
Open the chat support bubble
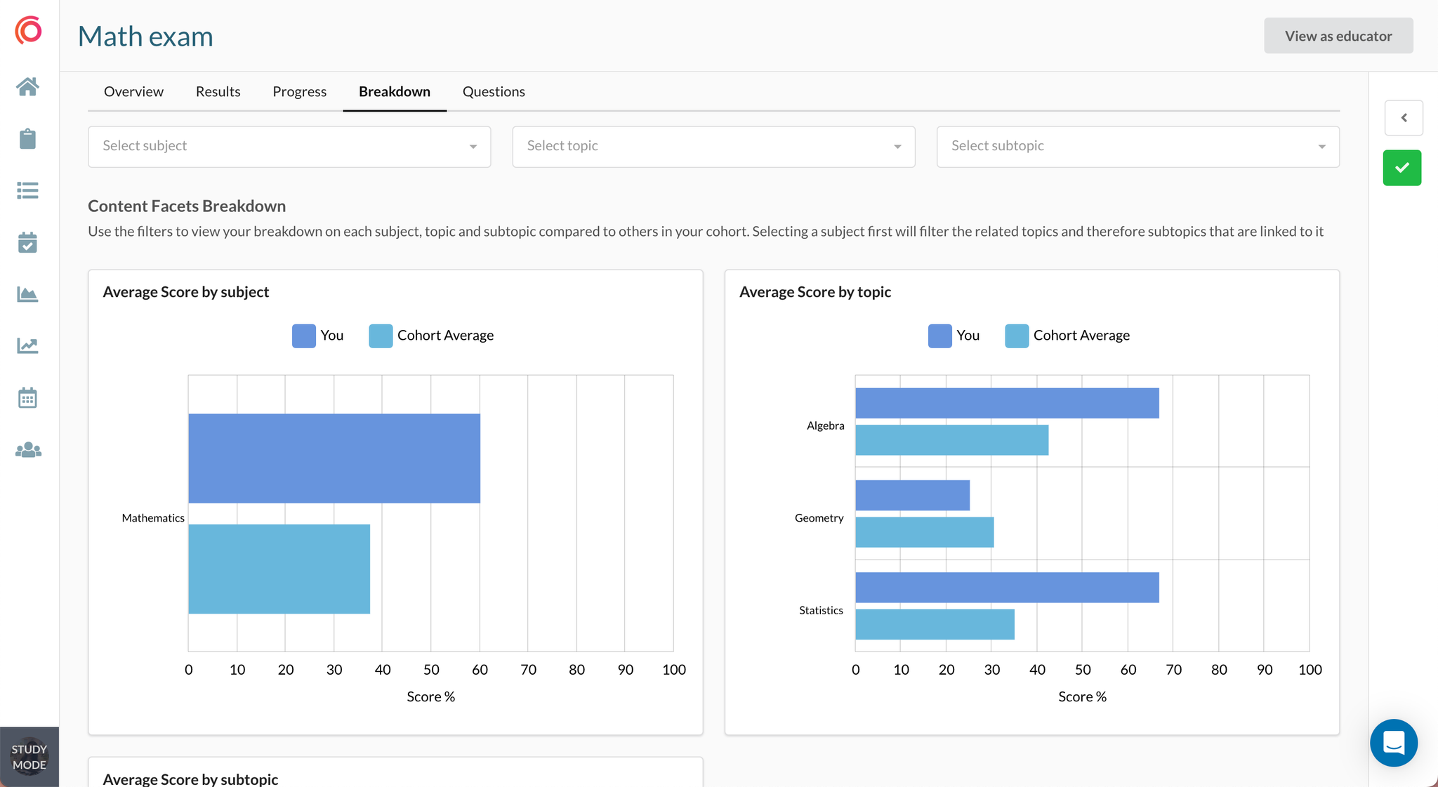click(x=1393, y=742)
